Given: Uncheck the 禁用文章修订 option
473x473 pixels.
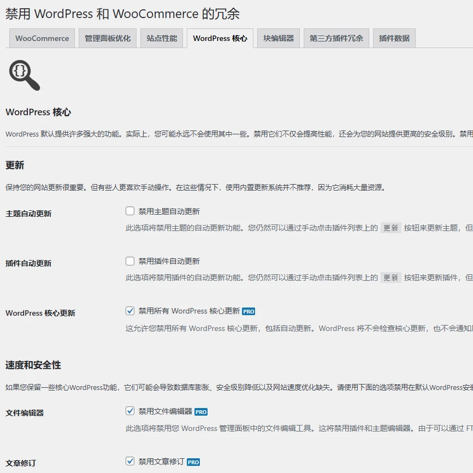Looking at the screenshot, I should (x=129, y=460).
